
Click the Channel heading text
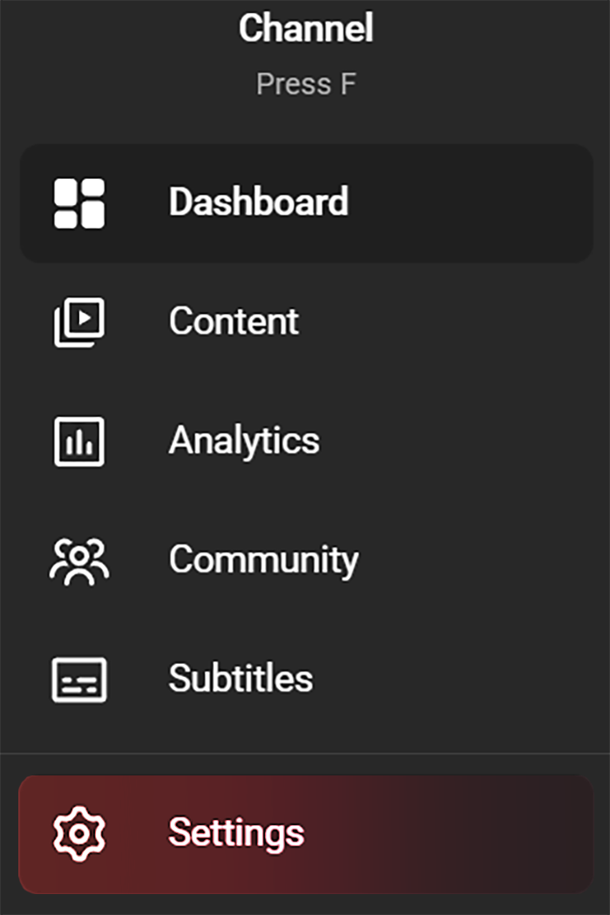coord(306,29)
